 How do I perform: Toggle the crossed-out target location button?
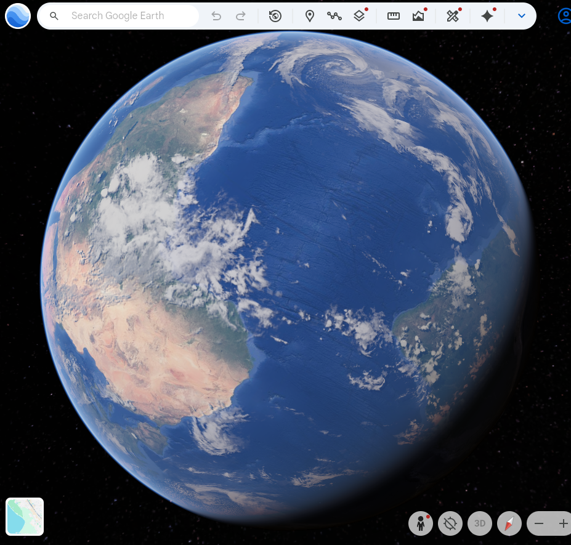coord(450,523)
